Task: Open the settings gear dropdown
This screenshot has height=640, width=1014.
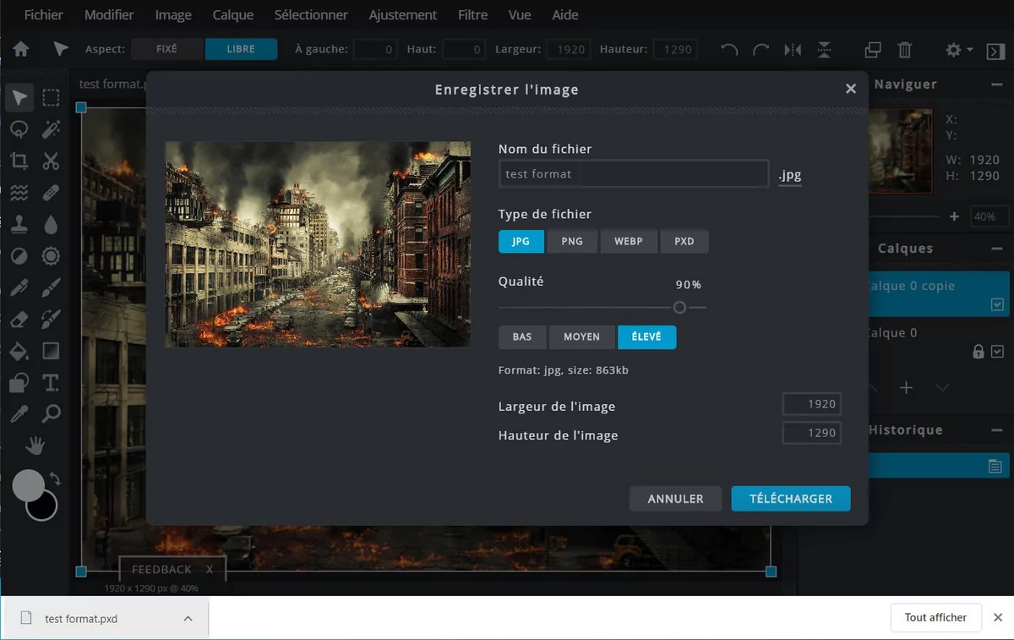Action: [x=958, y=50]
